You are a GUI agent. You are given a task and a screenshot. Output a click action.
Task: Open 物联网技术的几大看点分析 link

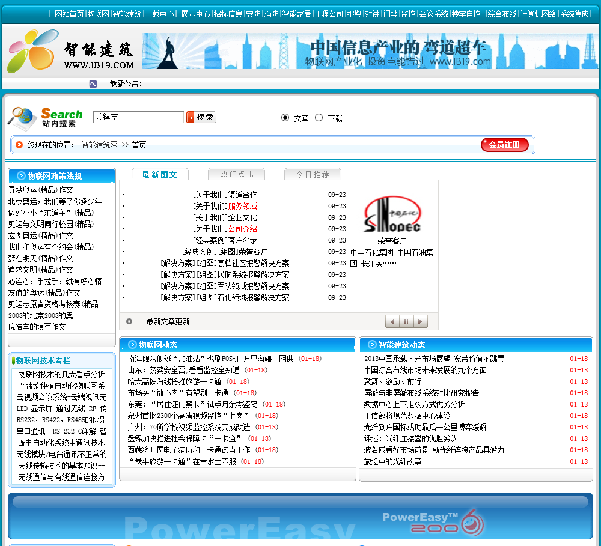click(x=61, y=374)
